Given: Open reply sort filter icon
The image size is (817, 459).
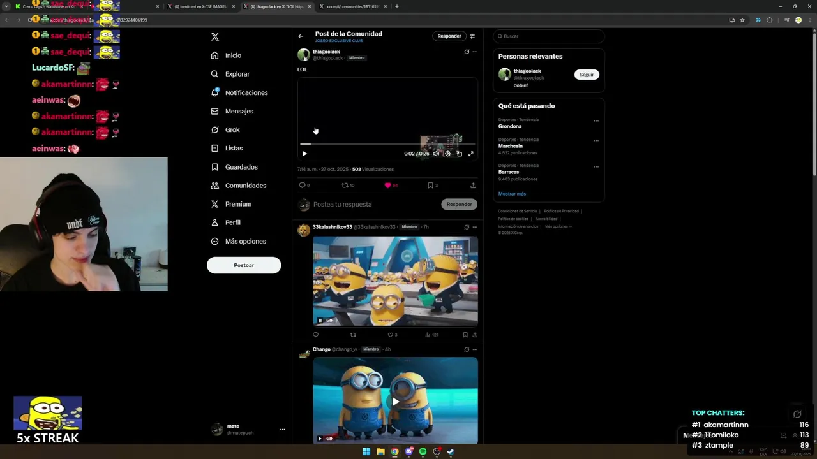Looking at the screenshot, I should [x=472, y=36].
